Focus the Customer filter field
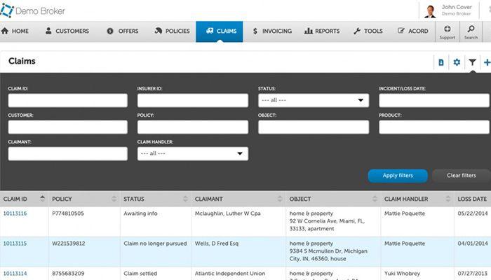Screen dimensions: 491x280 coord(67,127)
